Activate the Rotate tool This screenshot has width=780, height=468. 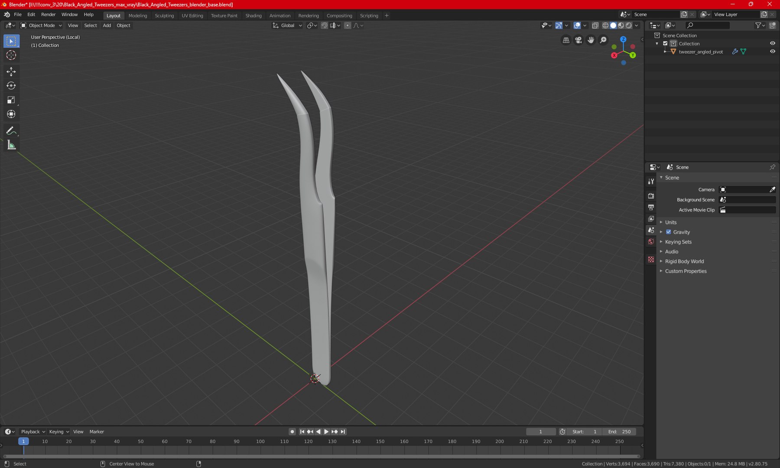tap(11, 86)
